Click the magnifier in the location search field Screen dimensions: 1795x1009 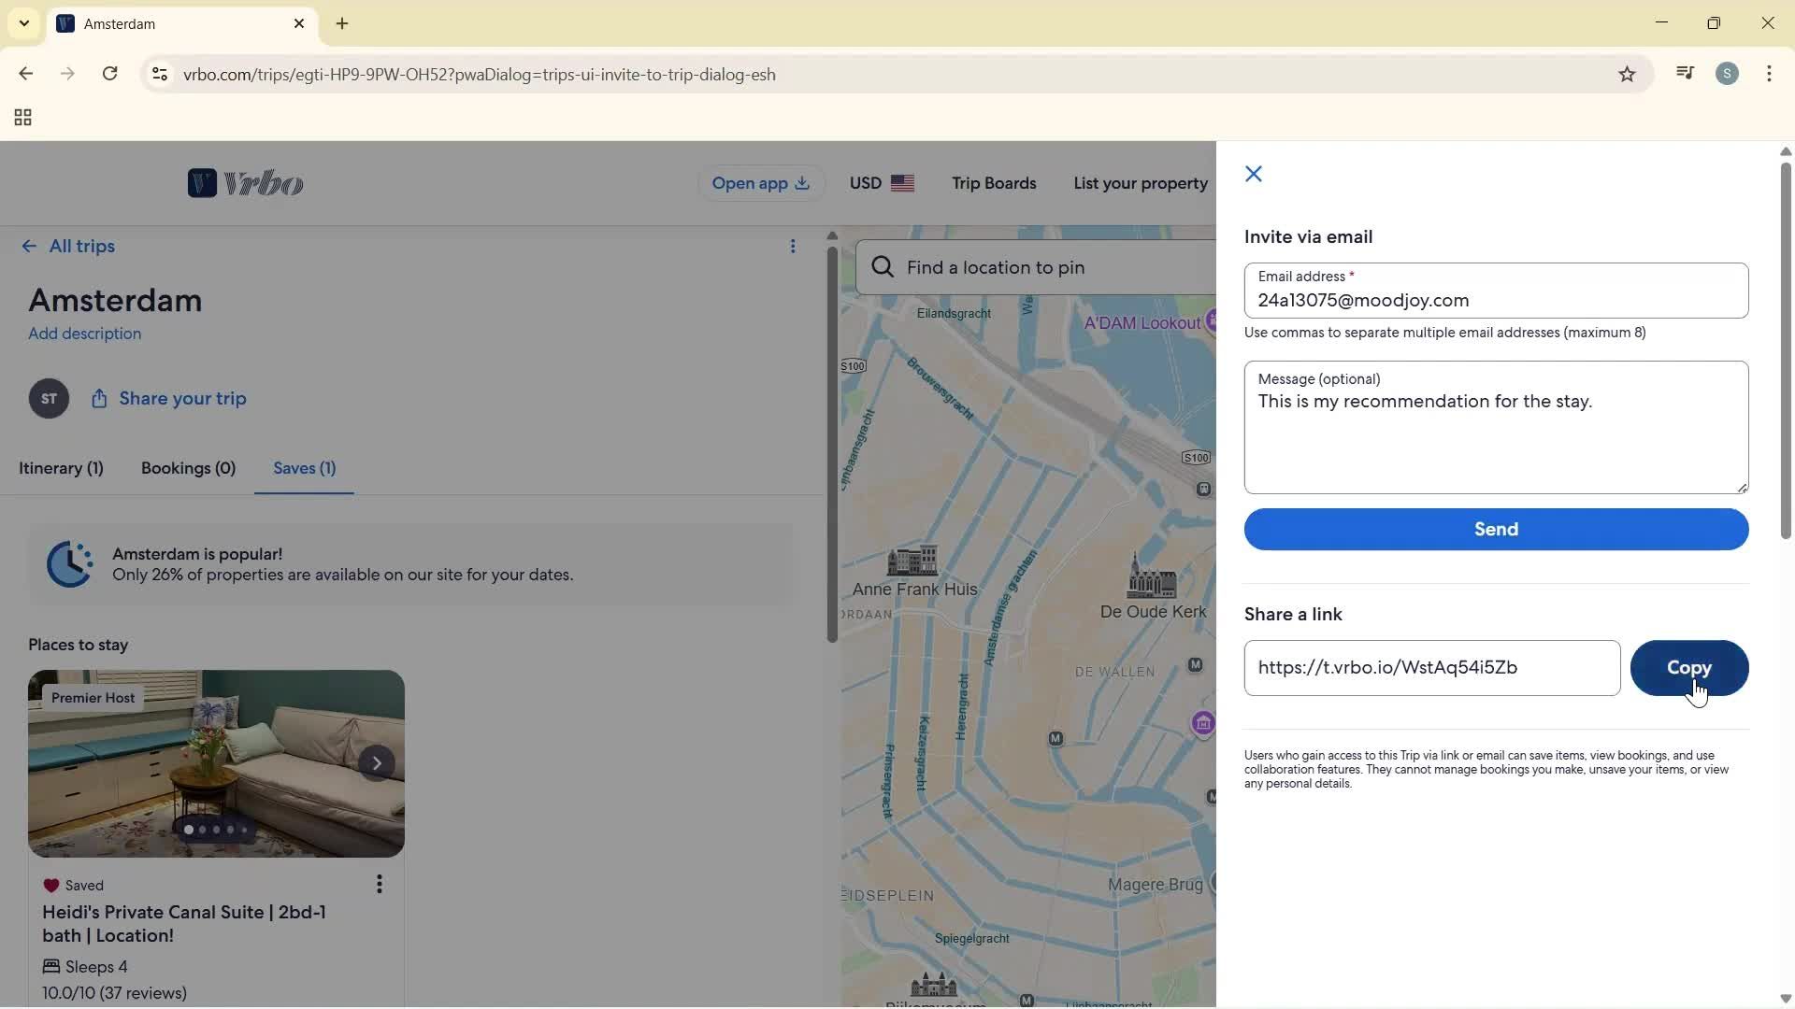click(883, 267)
